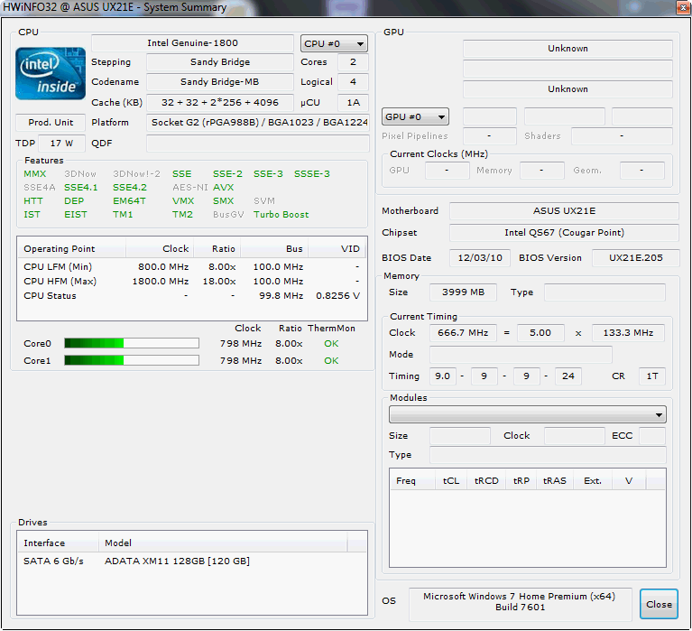The height and width of the screenshot is (631, 692).
Task: Click the Intel Genuine-1800 CPU name field
Action: coord(192,43)
